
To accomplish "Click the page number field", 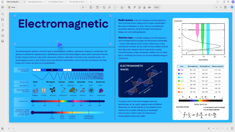I will coord(213,129).
